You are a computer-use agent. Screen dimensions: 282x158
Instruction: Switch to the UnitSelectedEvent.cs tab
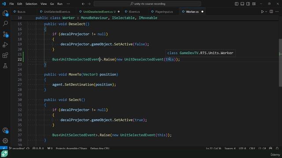coord(57,12)
